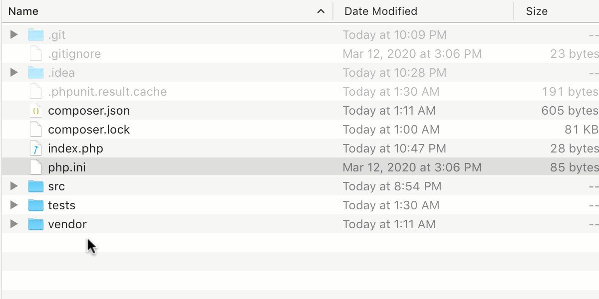Sort by the Name column header
This screenshot has width=599, height=299.
coord(23,11)
